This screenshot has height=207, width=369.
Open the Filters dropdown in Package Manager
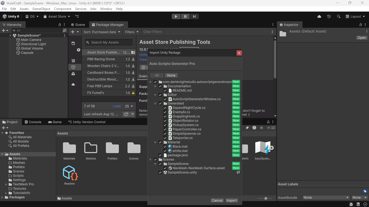coord(132,32)
